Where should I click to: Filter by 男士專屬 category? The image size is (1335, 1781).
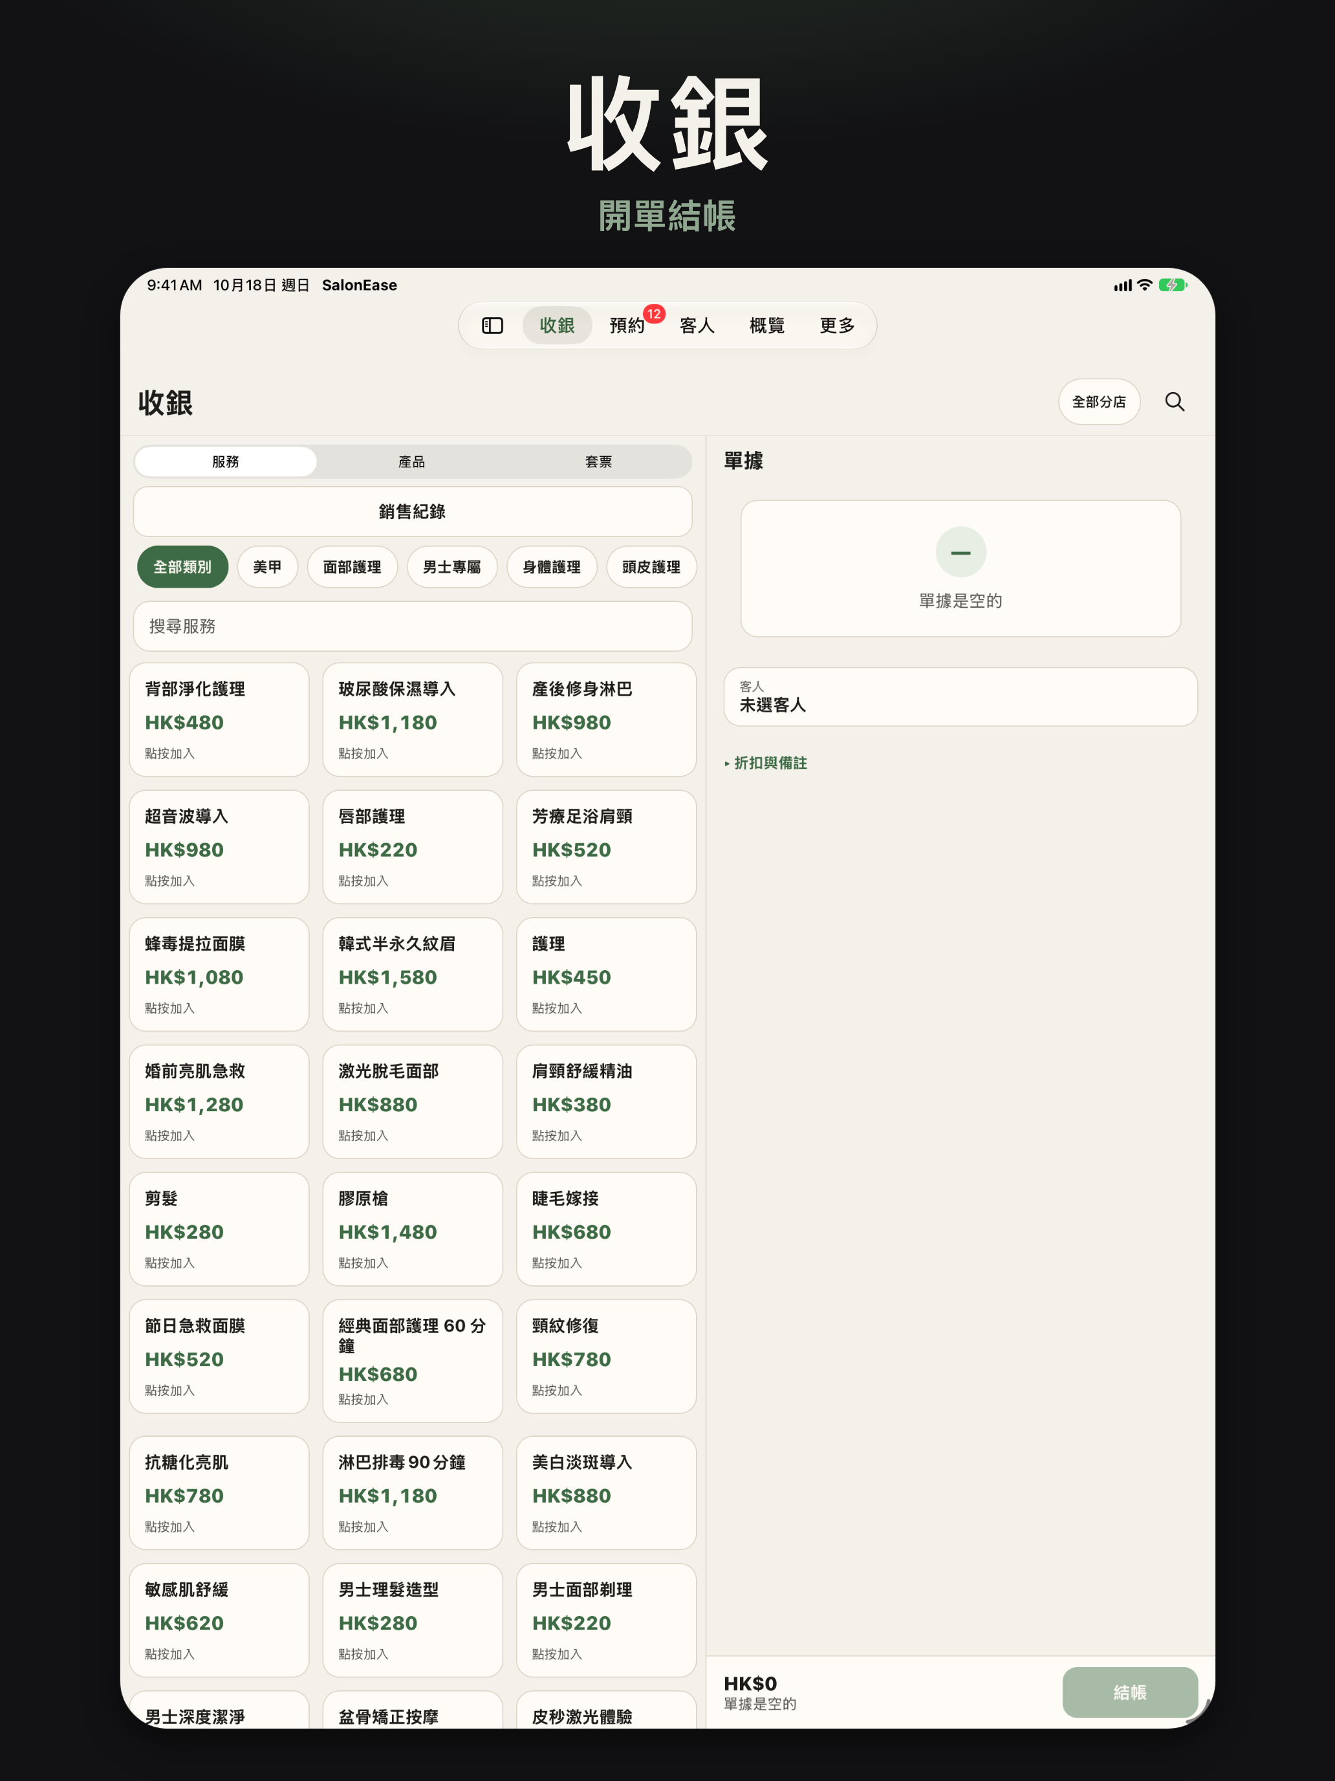(x=452, y=567)
